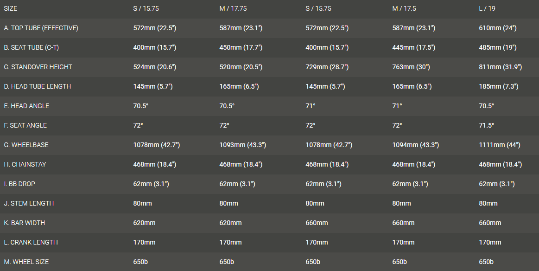The image size is (539, 271).
Task: Select the 524mm (20.6") standover height value
Action: [x=154, y=67]
